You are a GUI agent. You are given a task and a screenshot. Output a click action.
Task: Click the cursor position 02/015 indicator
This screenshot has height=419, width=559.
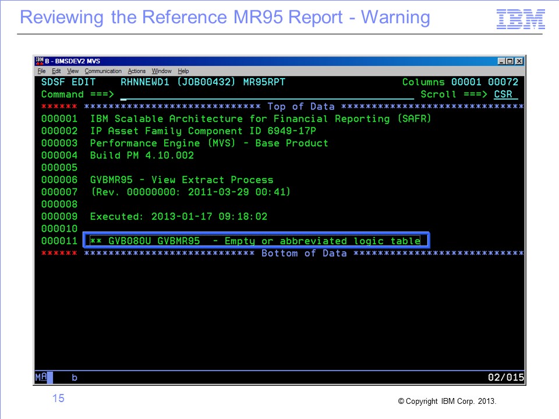tap(506, 377)
